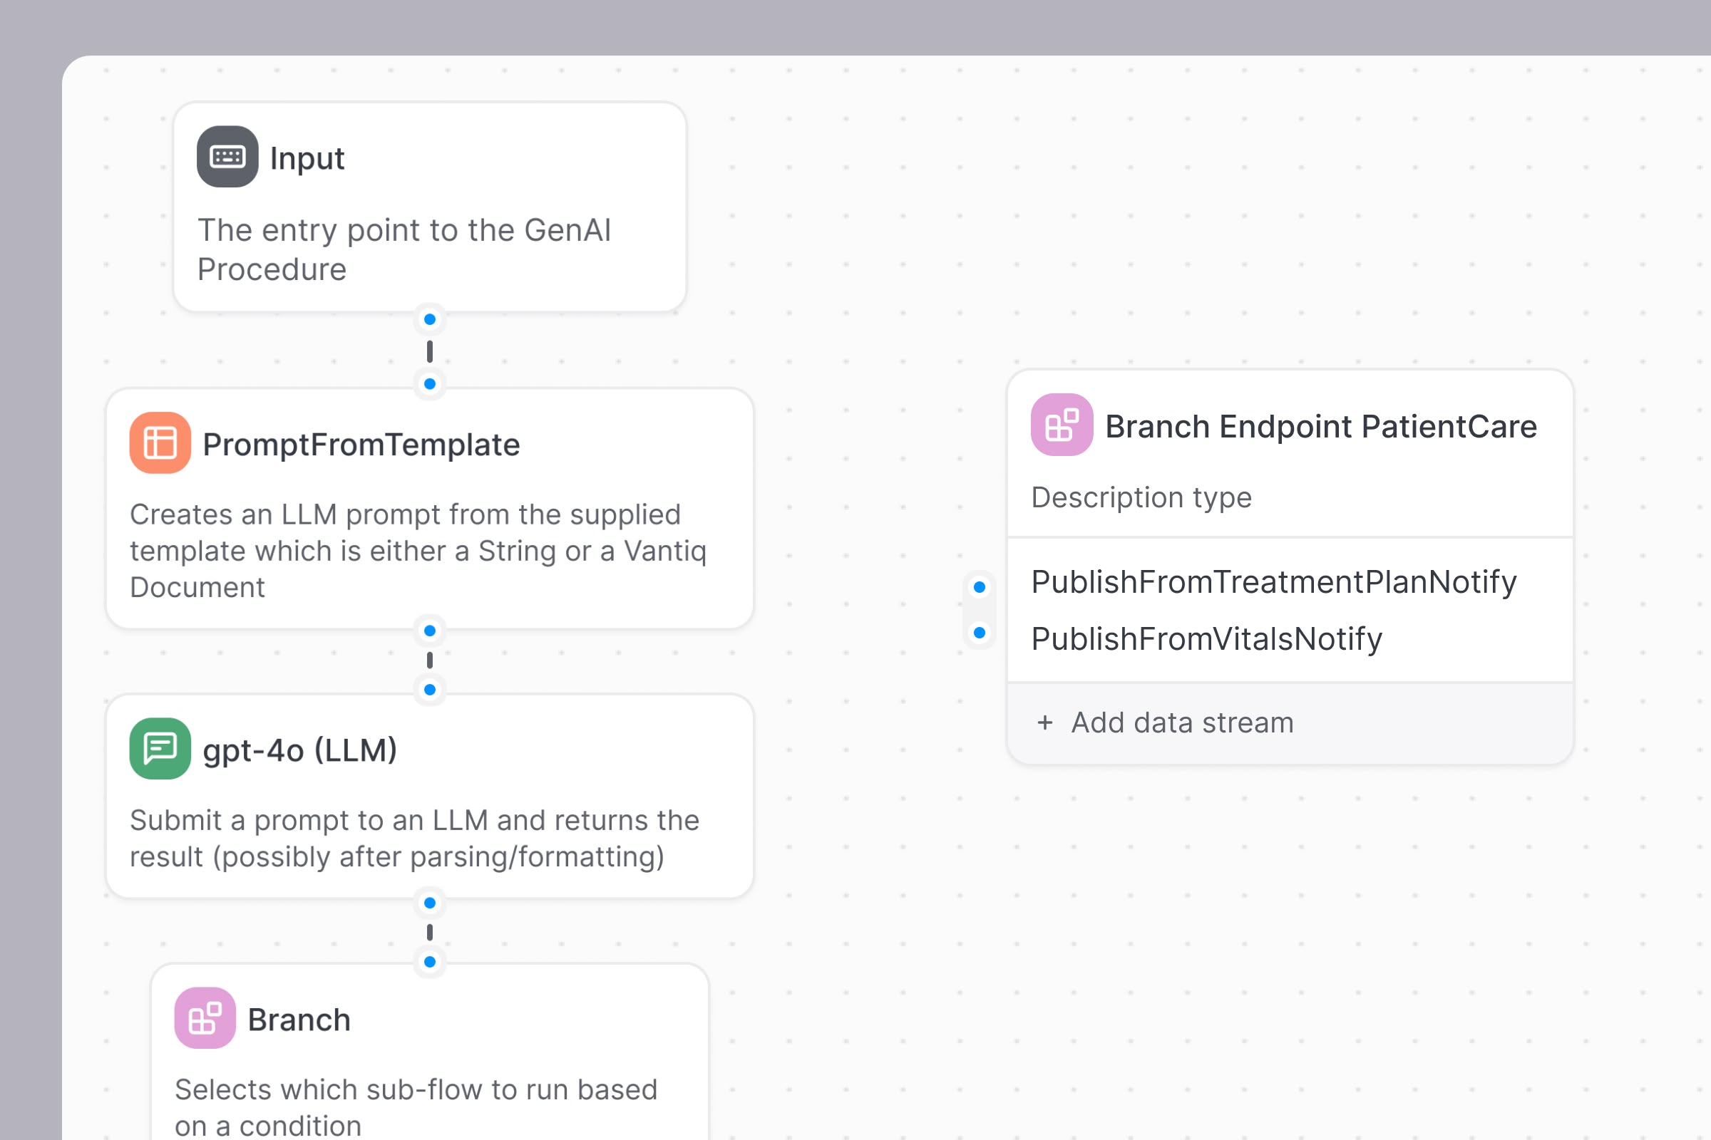Viewport: 1711px width, 1140px height.
Task: Click the Add data stream button
Action: (1181, 722)
